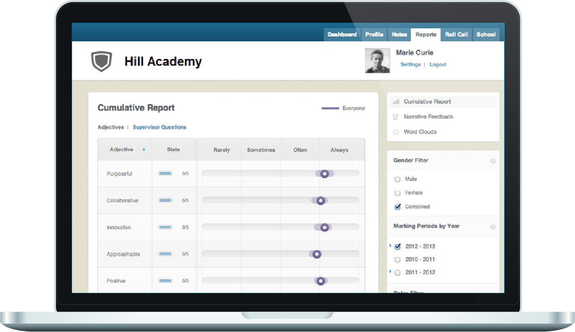Click the Narrative Feedback pencil icon
Viewport: 575px width, 332px height.
coord(396,117)
